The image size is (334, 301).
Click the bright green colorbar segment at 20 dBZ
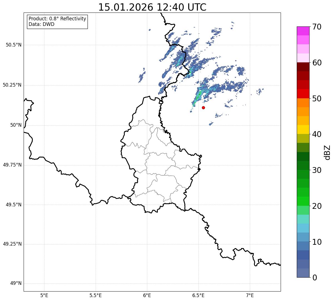coord(303,201)
